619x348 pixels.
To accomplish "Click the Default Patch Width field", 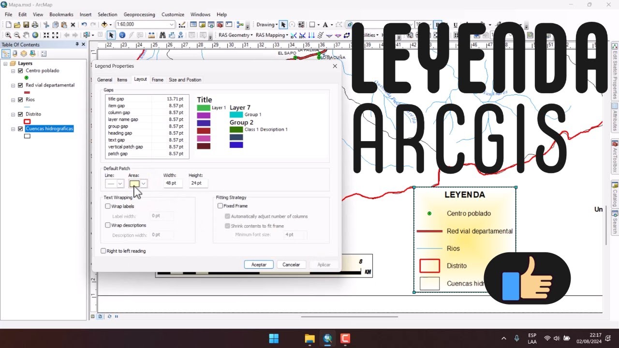I will pyautogui.click(x=173, y=183).
